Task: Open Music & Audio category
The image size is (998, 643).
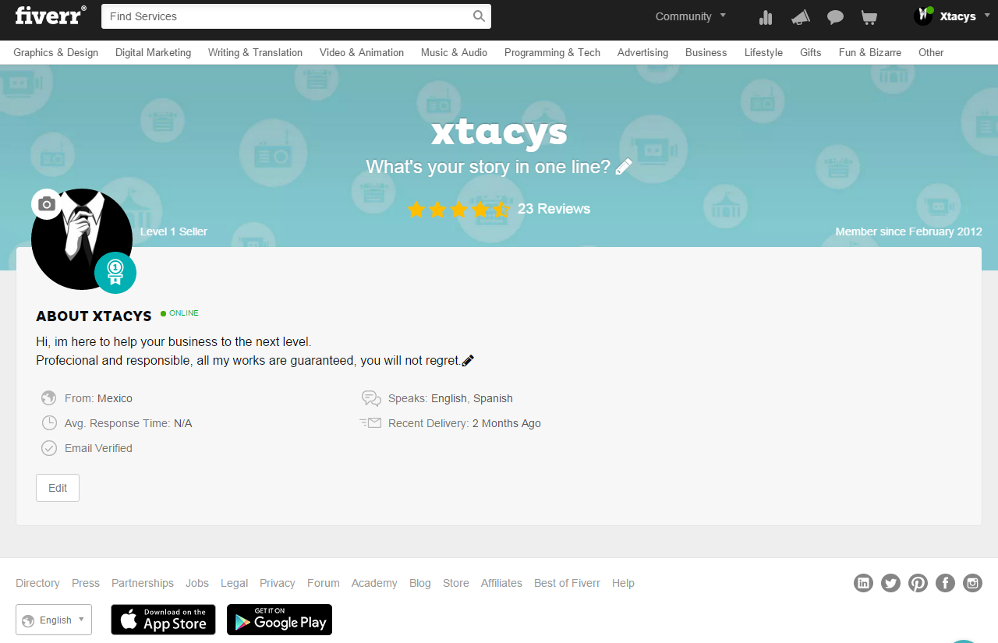Action: point(454,53)
